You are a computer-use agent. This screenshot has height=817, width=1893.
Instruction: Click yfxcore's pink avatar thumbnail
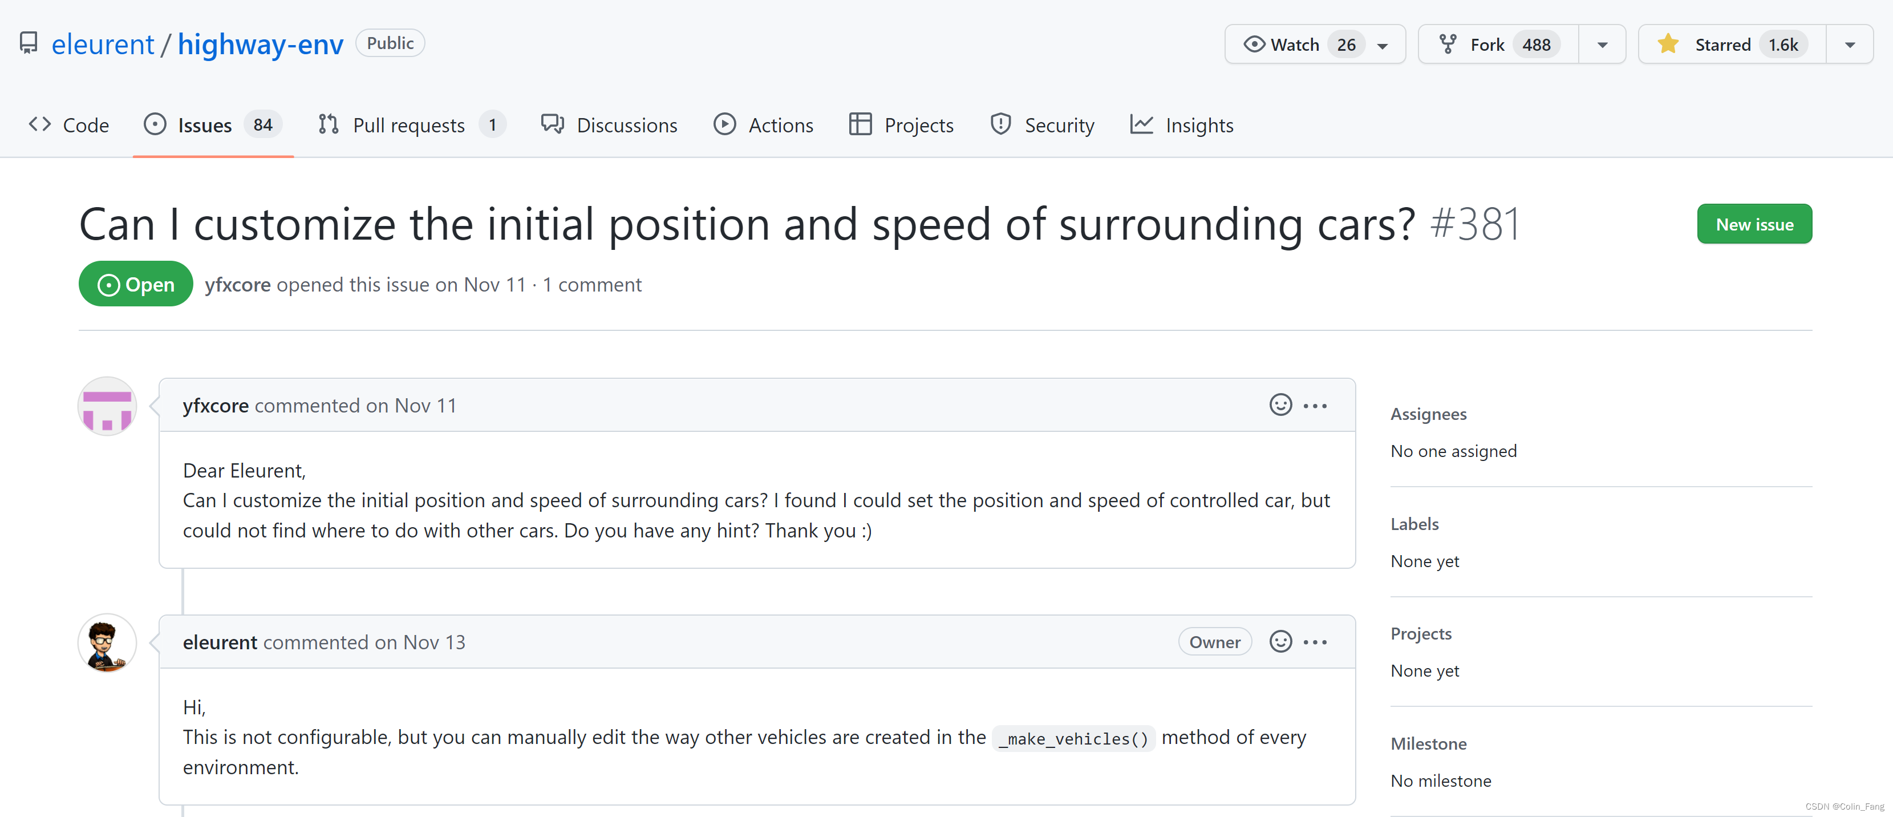click(x=107, y=407)
